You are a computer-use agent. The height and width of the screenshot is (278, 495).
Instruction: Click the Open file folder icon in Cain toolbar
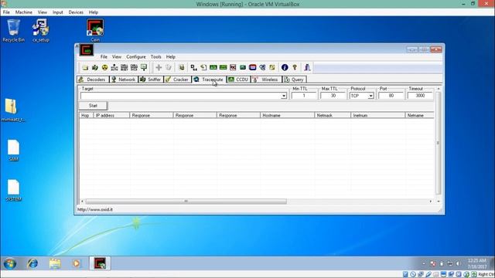pos(85,67)
